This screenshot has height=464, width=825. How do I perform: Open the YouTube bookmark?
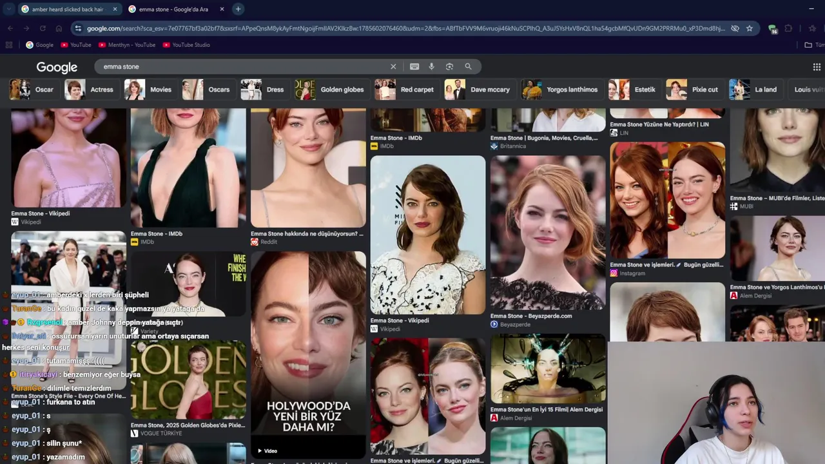[76, 45]
